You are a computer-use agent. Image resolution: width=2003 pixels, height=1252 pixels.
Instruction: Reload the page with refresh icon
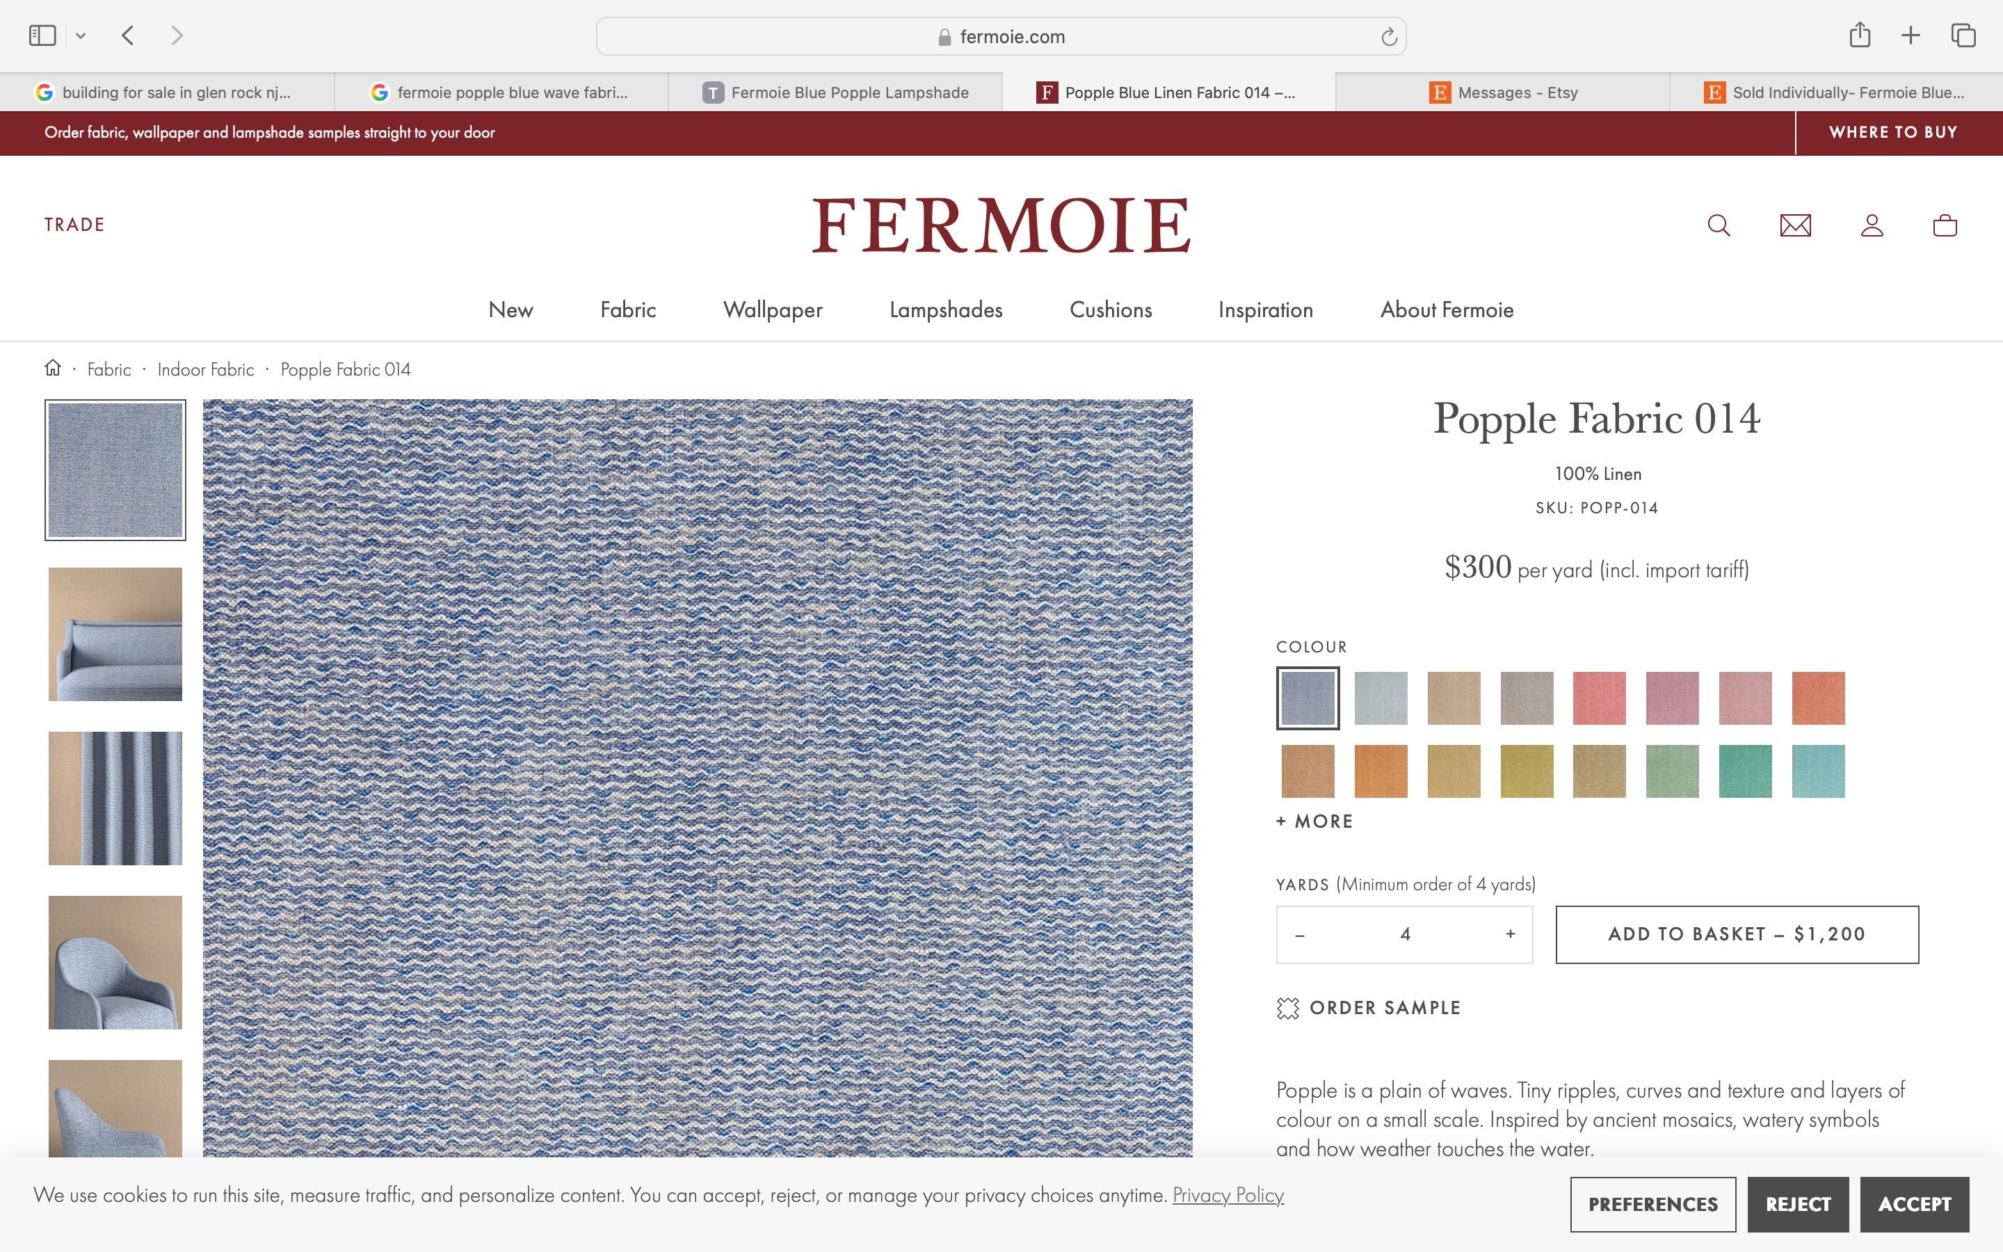tap(1388, 36)
